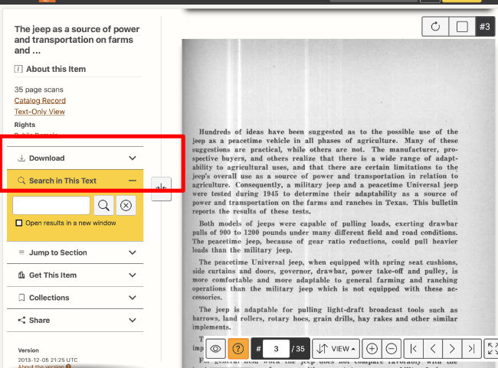Open the Text-Only View link
The width and height of the screenshot is (498, 368).
39,112
